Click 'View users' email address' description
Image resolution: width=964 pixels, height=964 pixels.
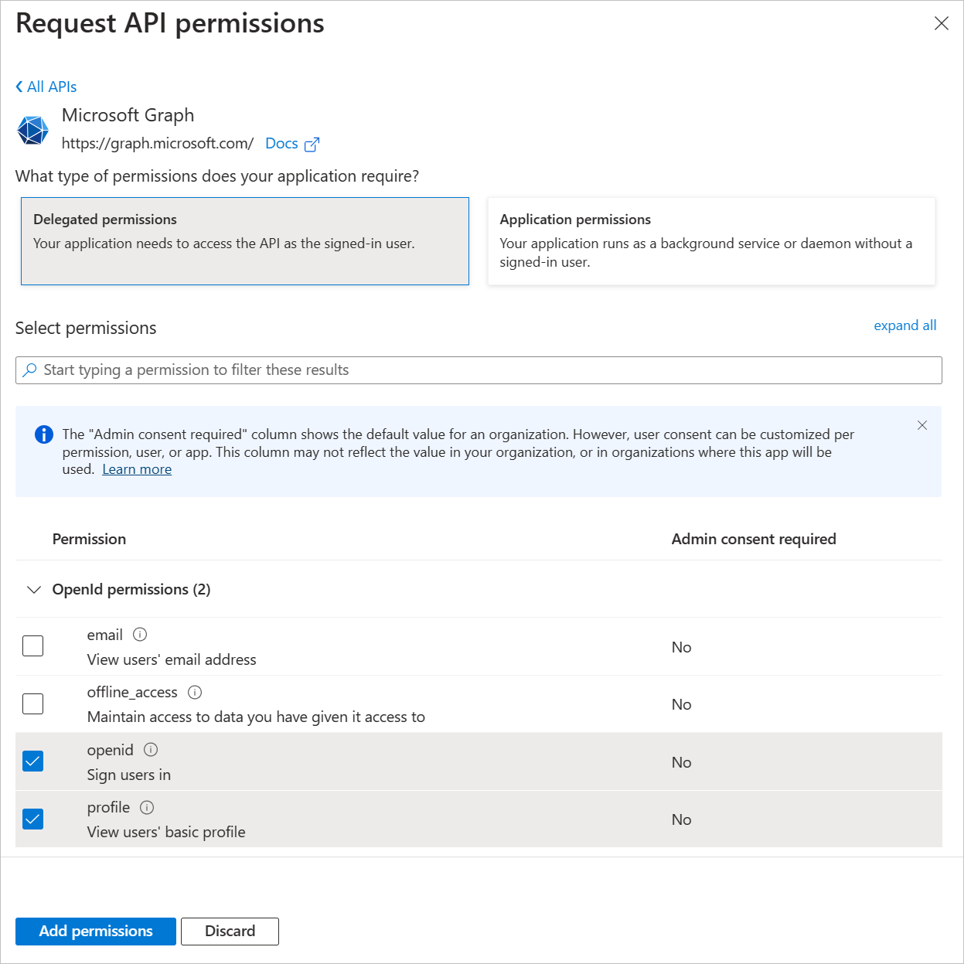172,660
